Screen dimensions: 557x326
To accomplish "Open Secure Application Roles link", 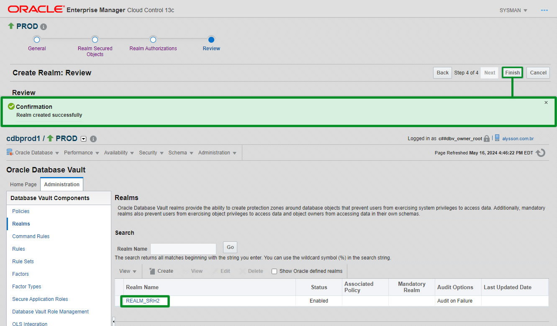I will point(40,299).
